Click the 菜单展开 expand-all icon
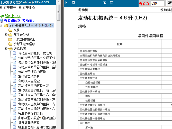 coord(1,7)
